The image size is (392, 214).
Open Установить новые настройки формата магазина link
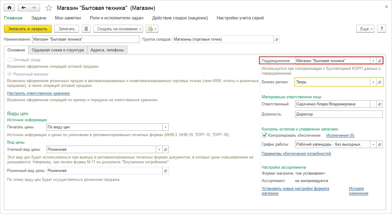point(295,191)
